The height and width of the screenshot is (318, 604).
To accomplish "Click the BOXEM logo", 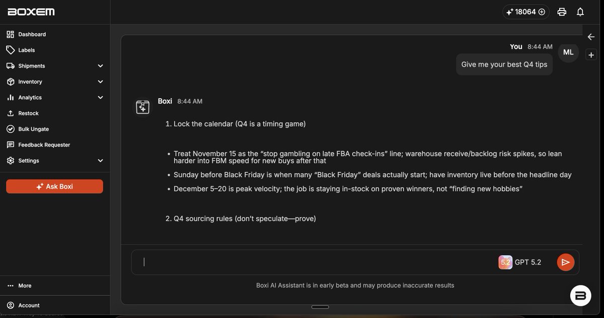I will (31, 12).
